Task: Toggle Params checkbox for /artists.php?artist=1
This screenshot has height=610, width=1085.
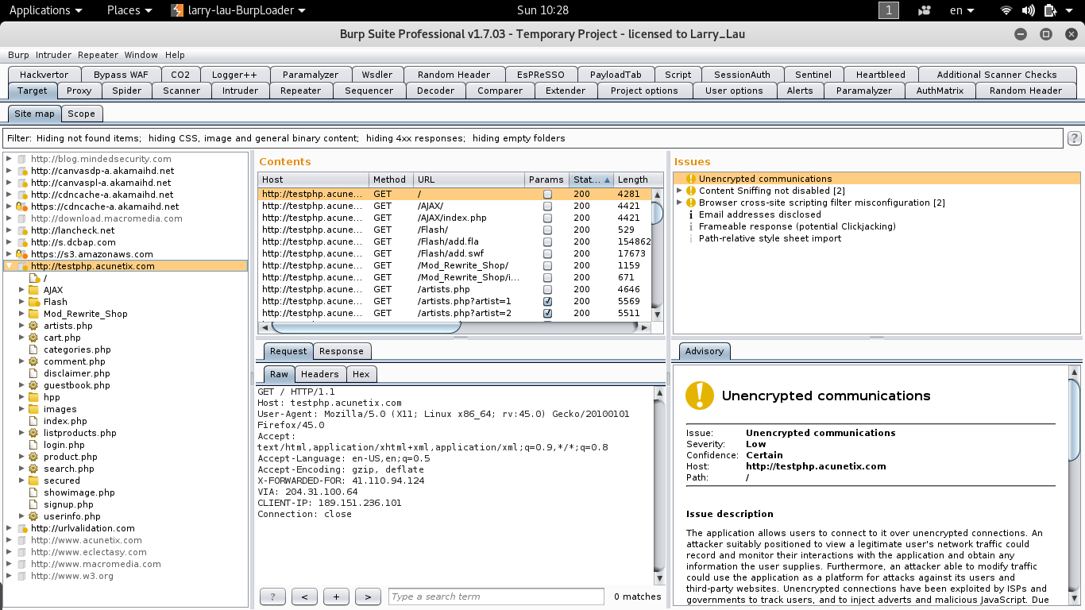Action: [x=547, y=302]
